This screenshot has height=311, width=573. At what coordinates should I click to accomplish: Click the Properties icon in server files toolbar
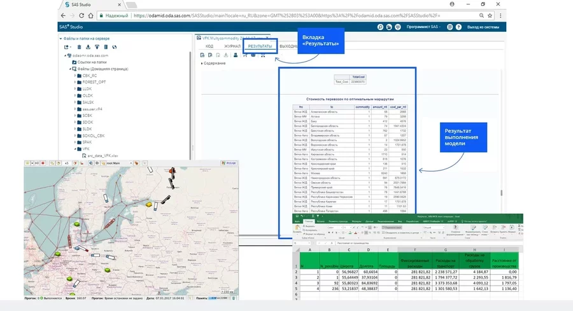coord(106,47)
